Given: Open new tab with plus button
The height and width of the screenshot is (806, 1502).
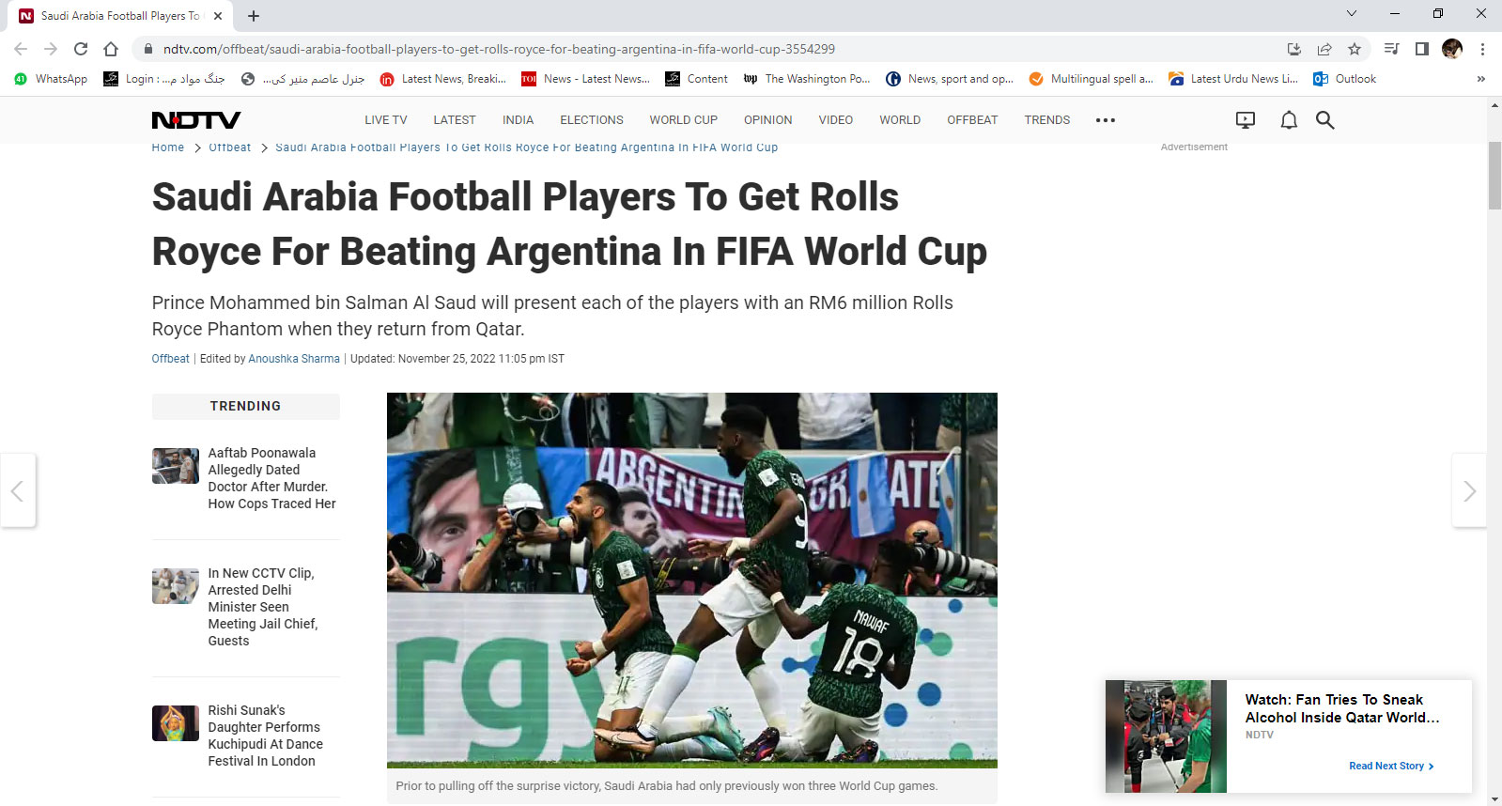Looking at the screenshot, I should coord(254,15).
